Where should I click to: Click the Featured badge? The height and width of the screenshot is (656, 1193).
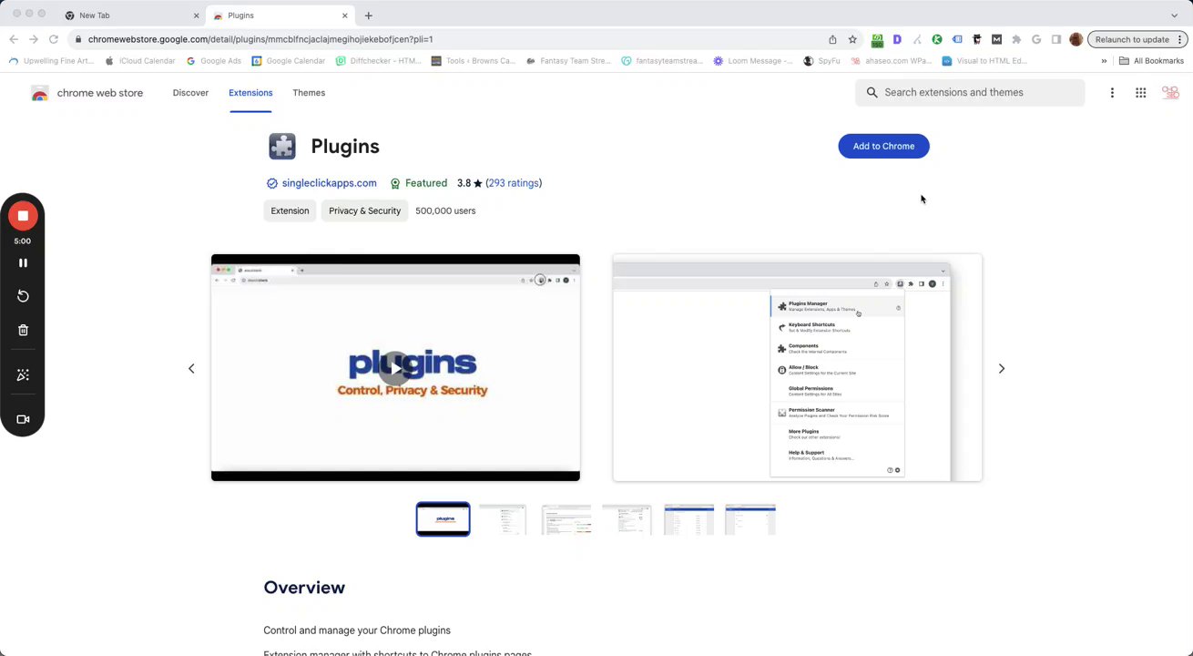pos(419,183)
